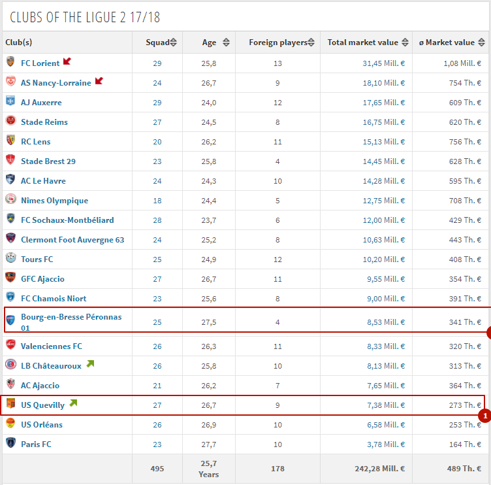491x485 pixels.
Task: Open the AJ Auxerre club page
Action: (41, 103)
